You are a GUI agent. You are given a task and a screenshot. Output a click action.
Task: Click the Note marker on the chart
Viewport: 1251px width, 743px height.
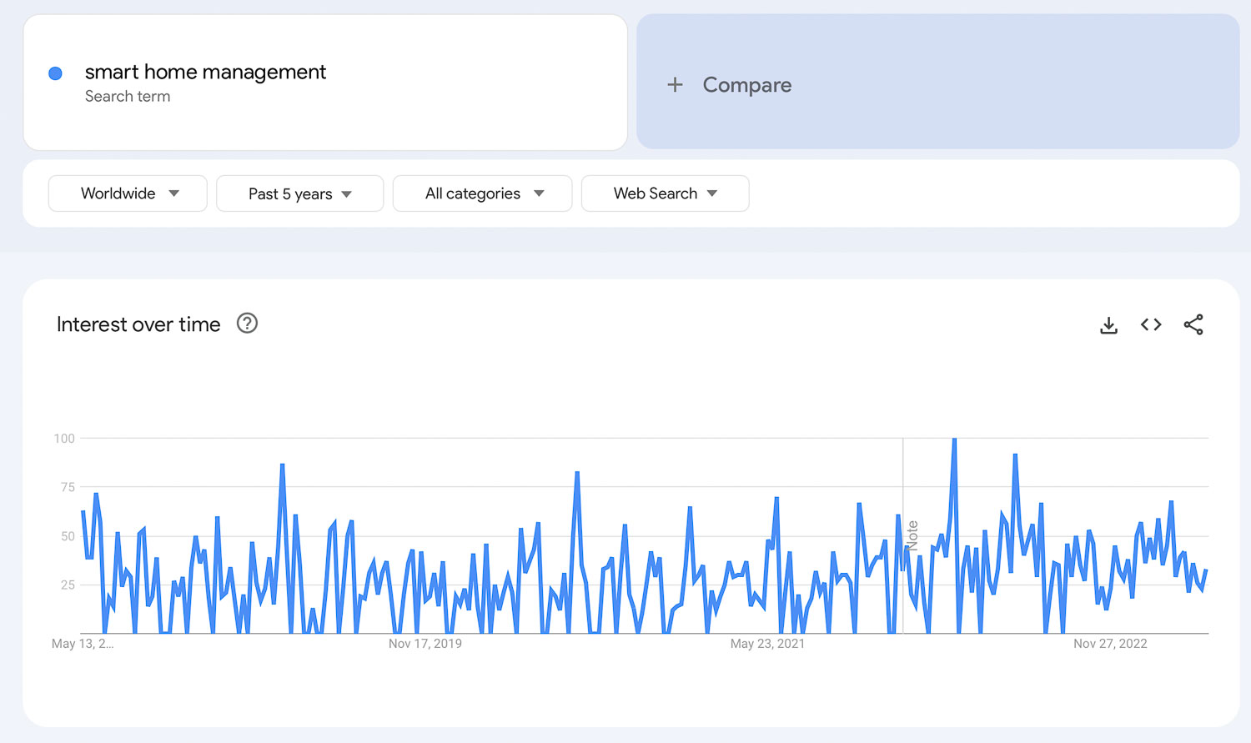pyautogui.click(x=912, y=534)
